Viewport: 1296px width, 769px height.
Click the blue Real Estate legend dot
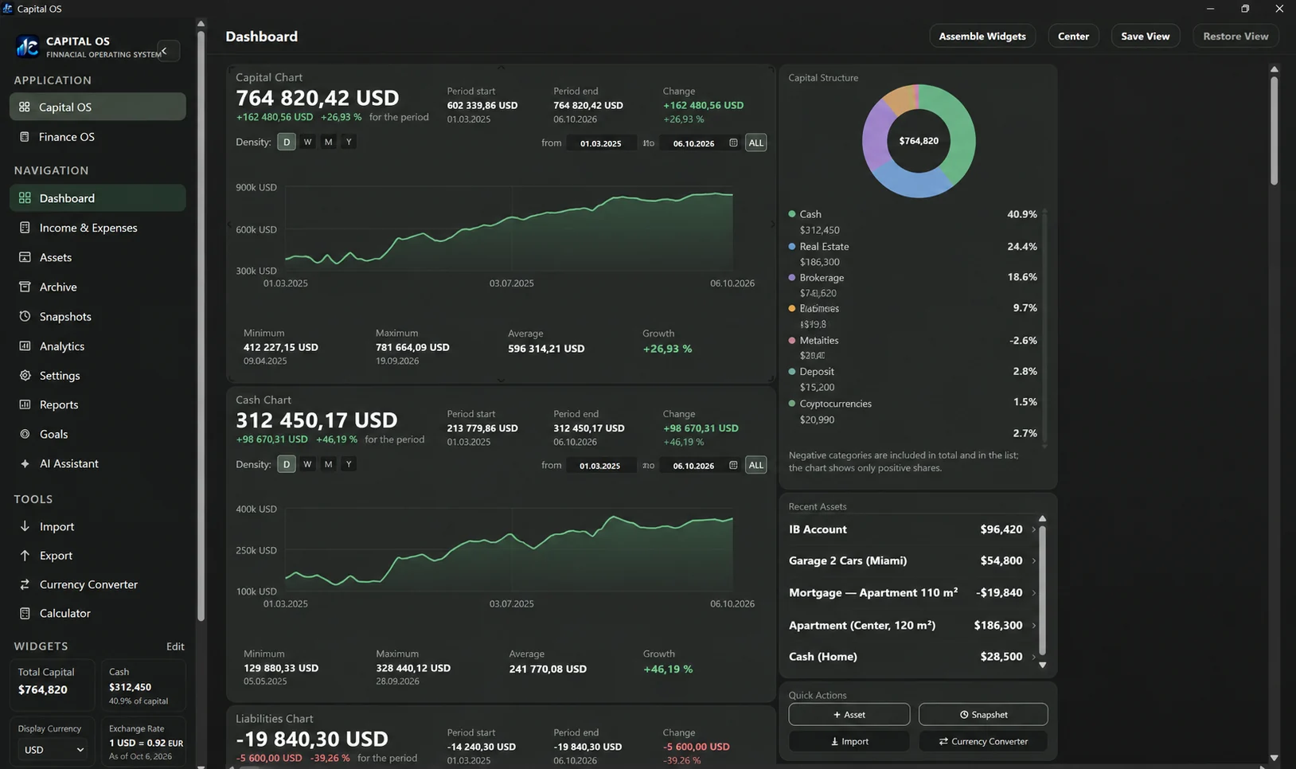pos(792,247)
